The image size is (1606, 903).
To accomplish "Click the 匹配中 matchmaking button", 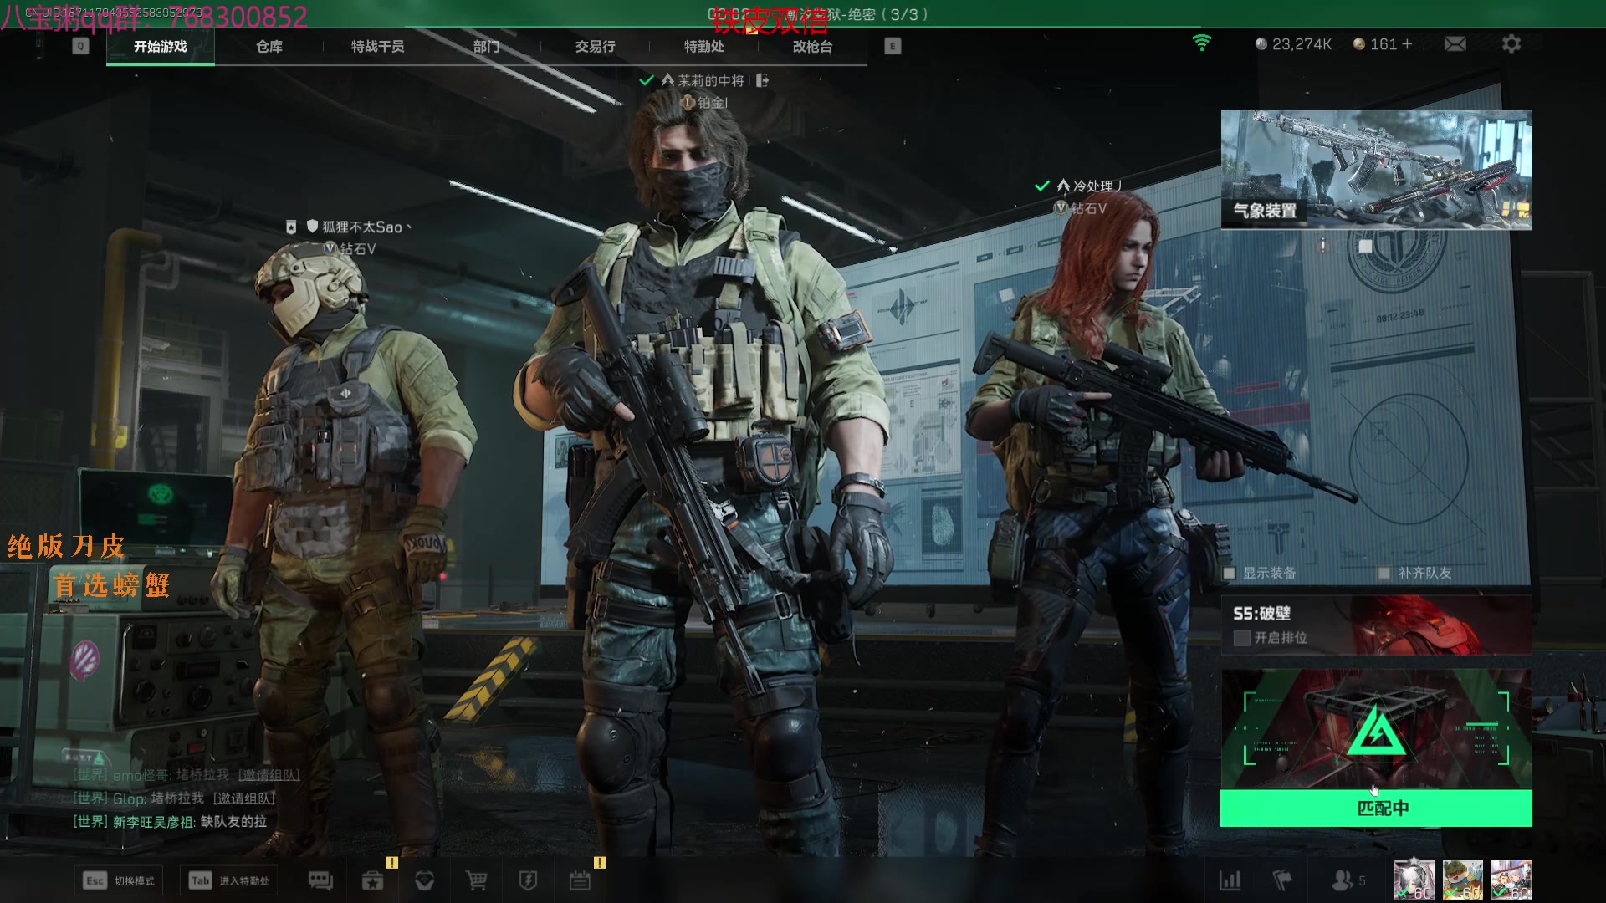I will pyautogui.click(x=1376, y=809).
